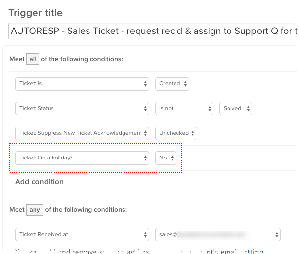Click 'of the following conditions' text beside 'any'

(86, 210)
